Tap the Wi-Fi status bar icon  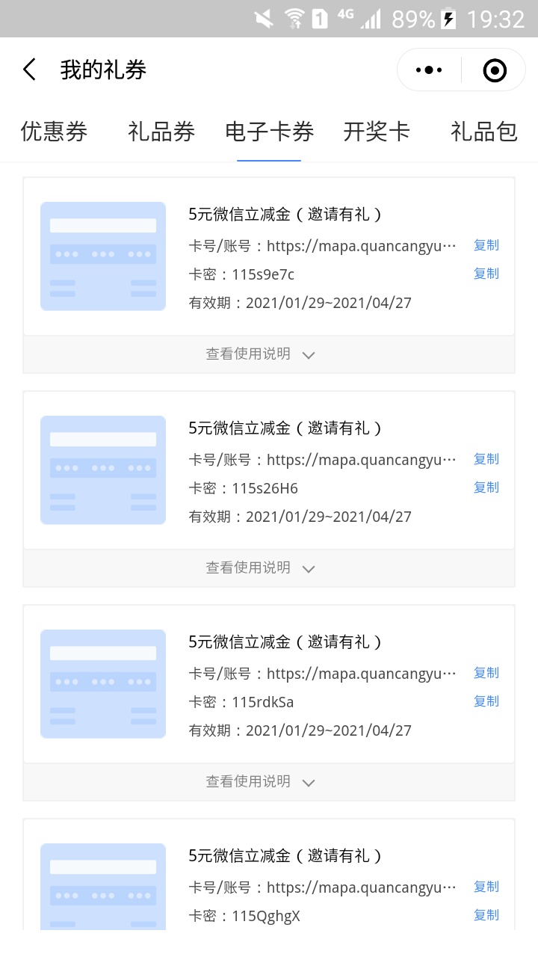tap(294, 19)
